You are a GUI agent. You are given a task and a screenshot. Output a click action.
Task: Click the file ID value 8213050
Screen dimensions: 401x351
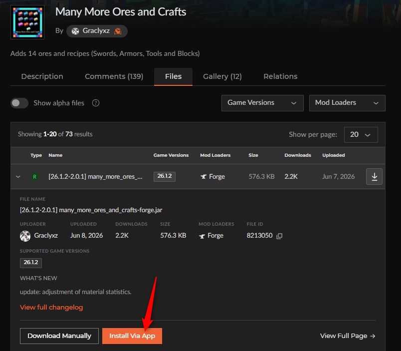(259, 236)
